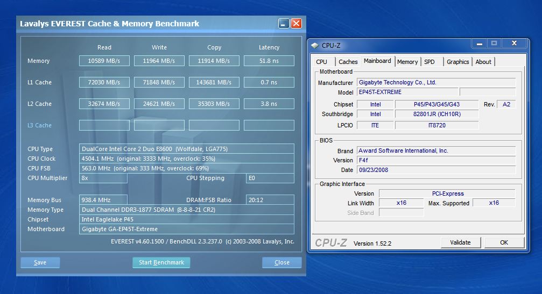Image resolution: width=542 pixels, height=294 pixels.
Task: Show the About tab in CPU-Z
Action: (x=483, y=62)
